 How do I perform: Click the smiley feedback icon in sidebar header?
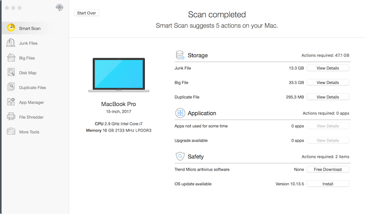[x=59, y=7]
